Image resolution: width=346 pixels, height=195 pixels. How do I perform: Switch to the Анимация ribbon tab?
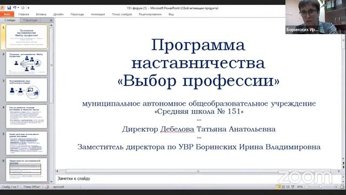tap(98, 14)
